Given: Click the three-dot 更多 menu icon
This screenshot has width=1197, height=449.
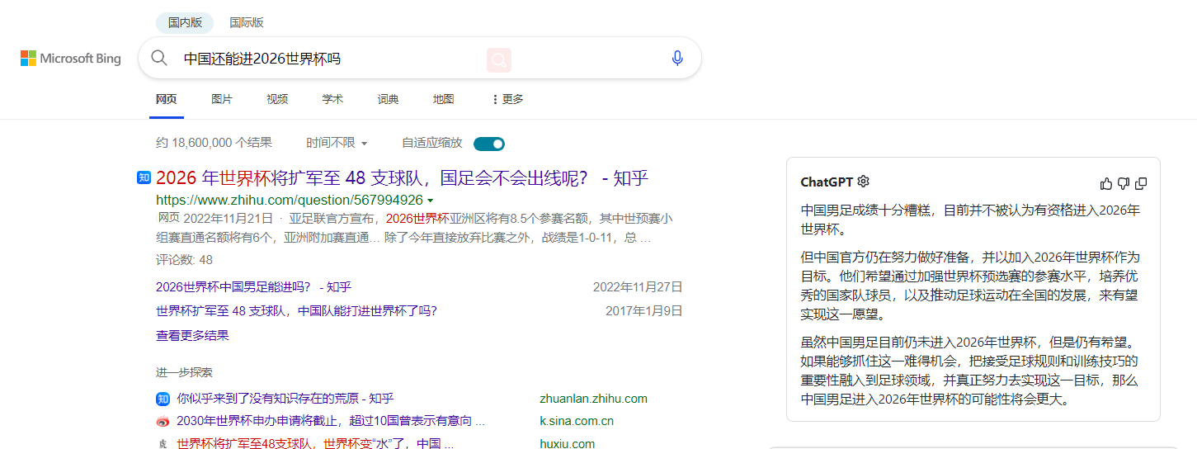Looking at the screenshot, I should coord(495,99).
